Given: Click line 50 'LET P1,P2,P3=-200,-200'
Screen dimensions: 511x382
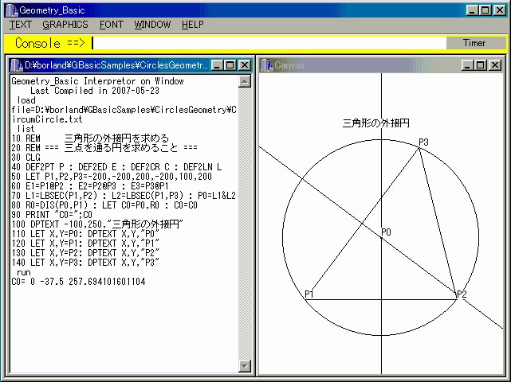Looking at the screenshot, I should (x=112, y=177).
